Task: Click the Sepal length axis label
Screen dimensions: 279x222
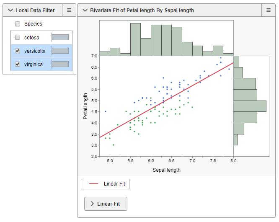Action: pyautogui.click(x=166, y=170)
